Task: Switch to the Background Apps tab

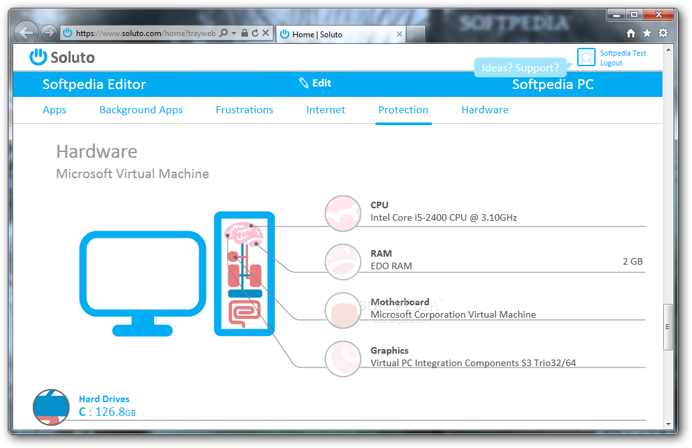Action: (x=141, y=109)
